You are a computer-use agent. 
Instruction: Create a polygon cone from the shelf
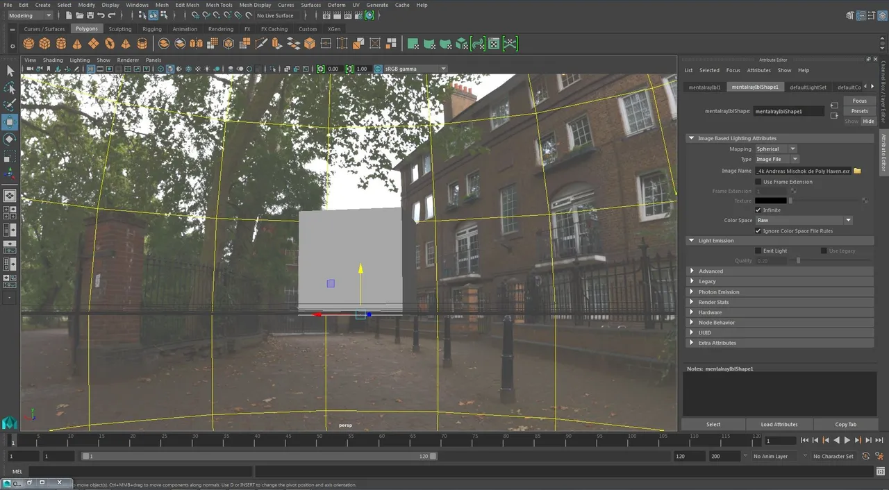pos(77,44)
